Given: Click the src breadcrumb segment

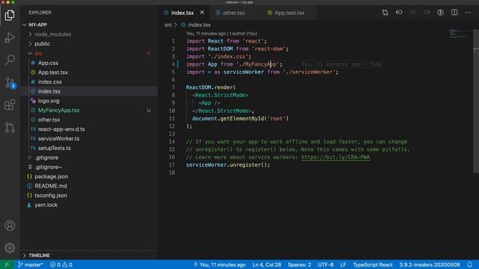Looking at the screenshot, I should [168, 25].
